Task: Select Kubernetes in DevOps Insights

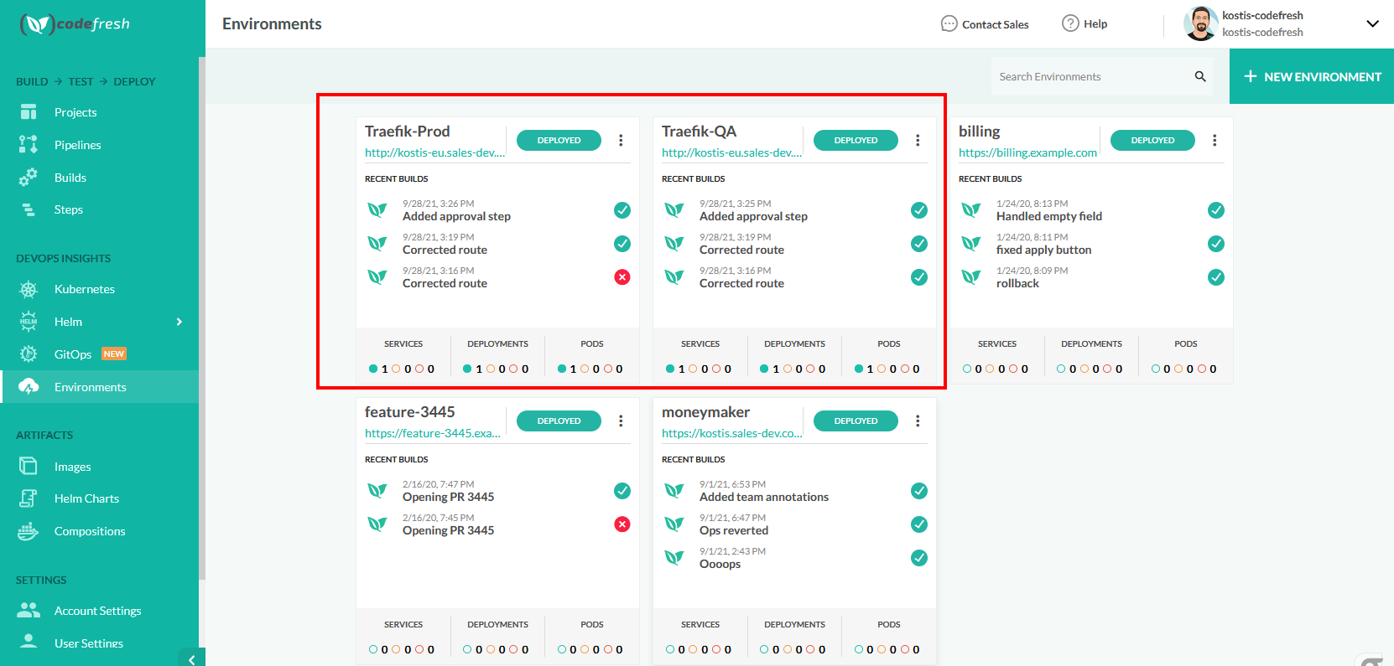Action: (85, 289)
